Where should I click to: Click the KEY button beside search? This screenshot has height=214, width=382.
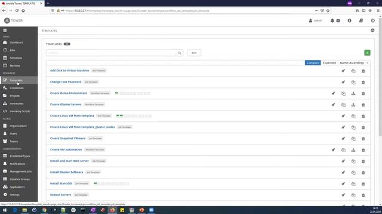194,53
